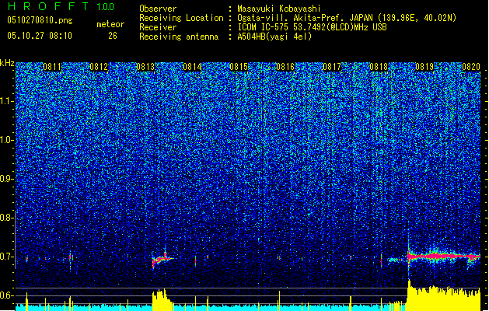
Task: Click the 1.1 frequency axis label
Action: 7,101
